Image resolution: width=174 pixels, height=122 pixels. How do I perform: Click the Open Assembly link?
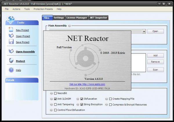click(x=25, y=52)
